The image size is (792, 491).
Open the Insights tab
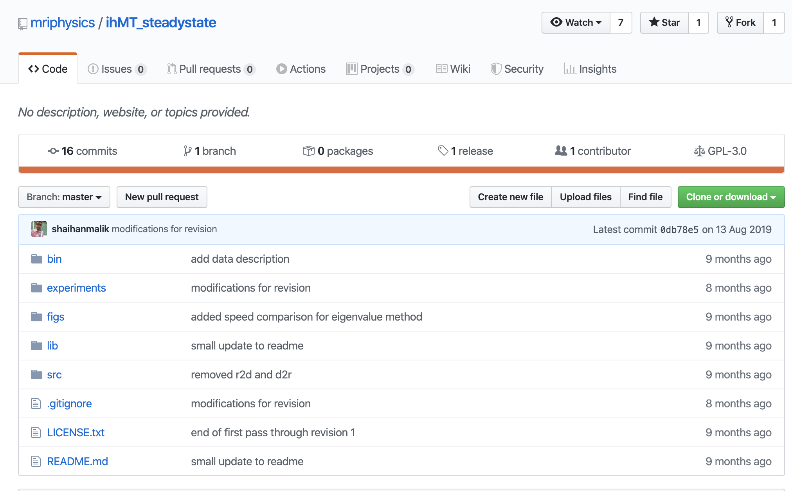click(590, 69)
